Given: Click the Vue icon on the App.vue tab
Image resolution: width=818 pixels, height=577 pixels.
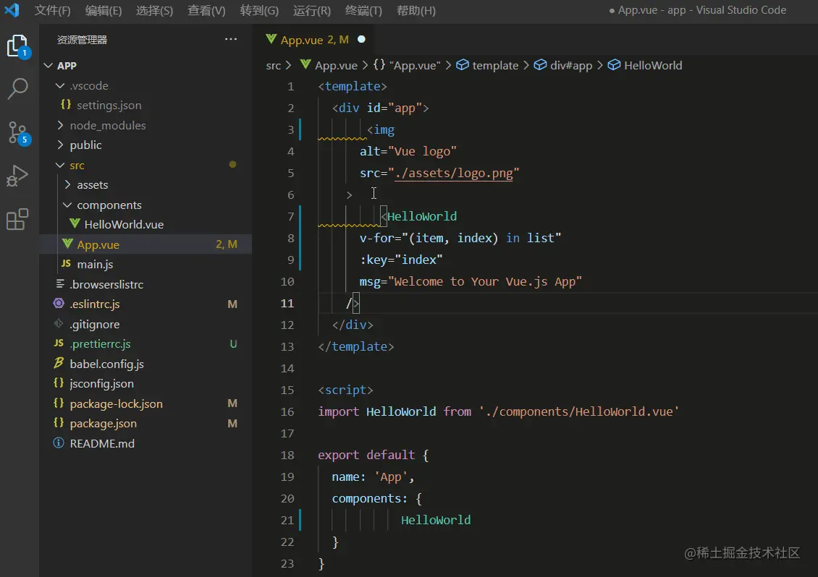Looking at the screenshot, I should pos(271,39).
